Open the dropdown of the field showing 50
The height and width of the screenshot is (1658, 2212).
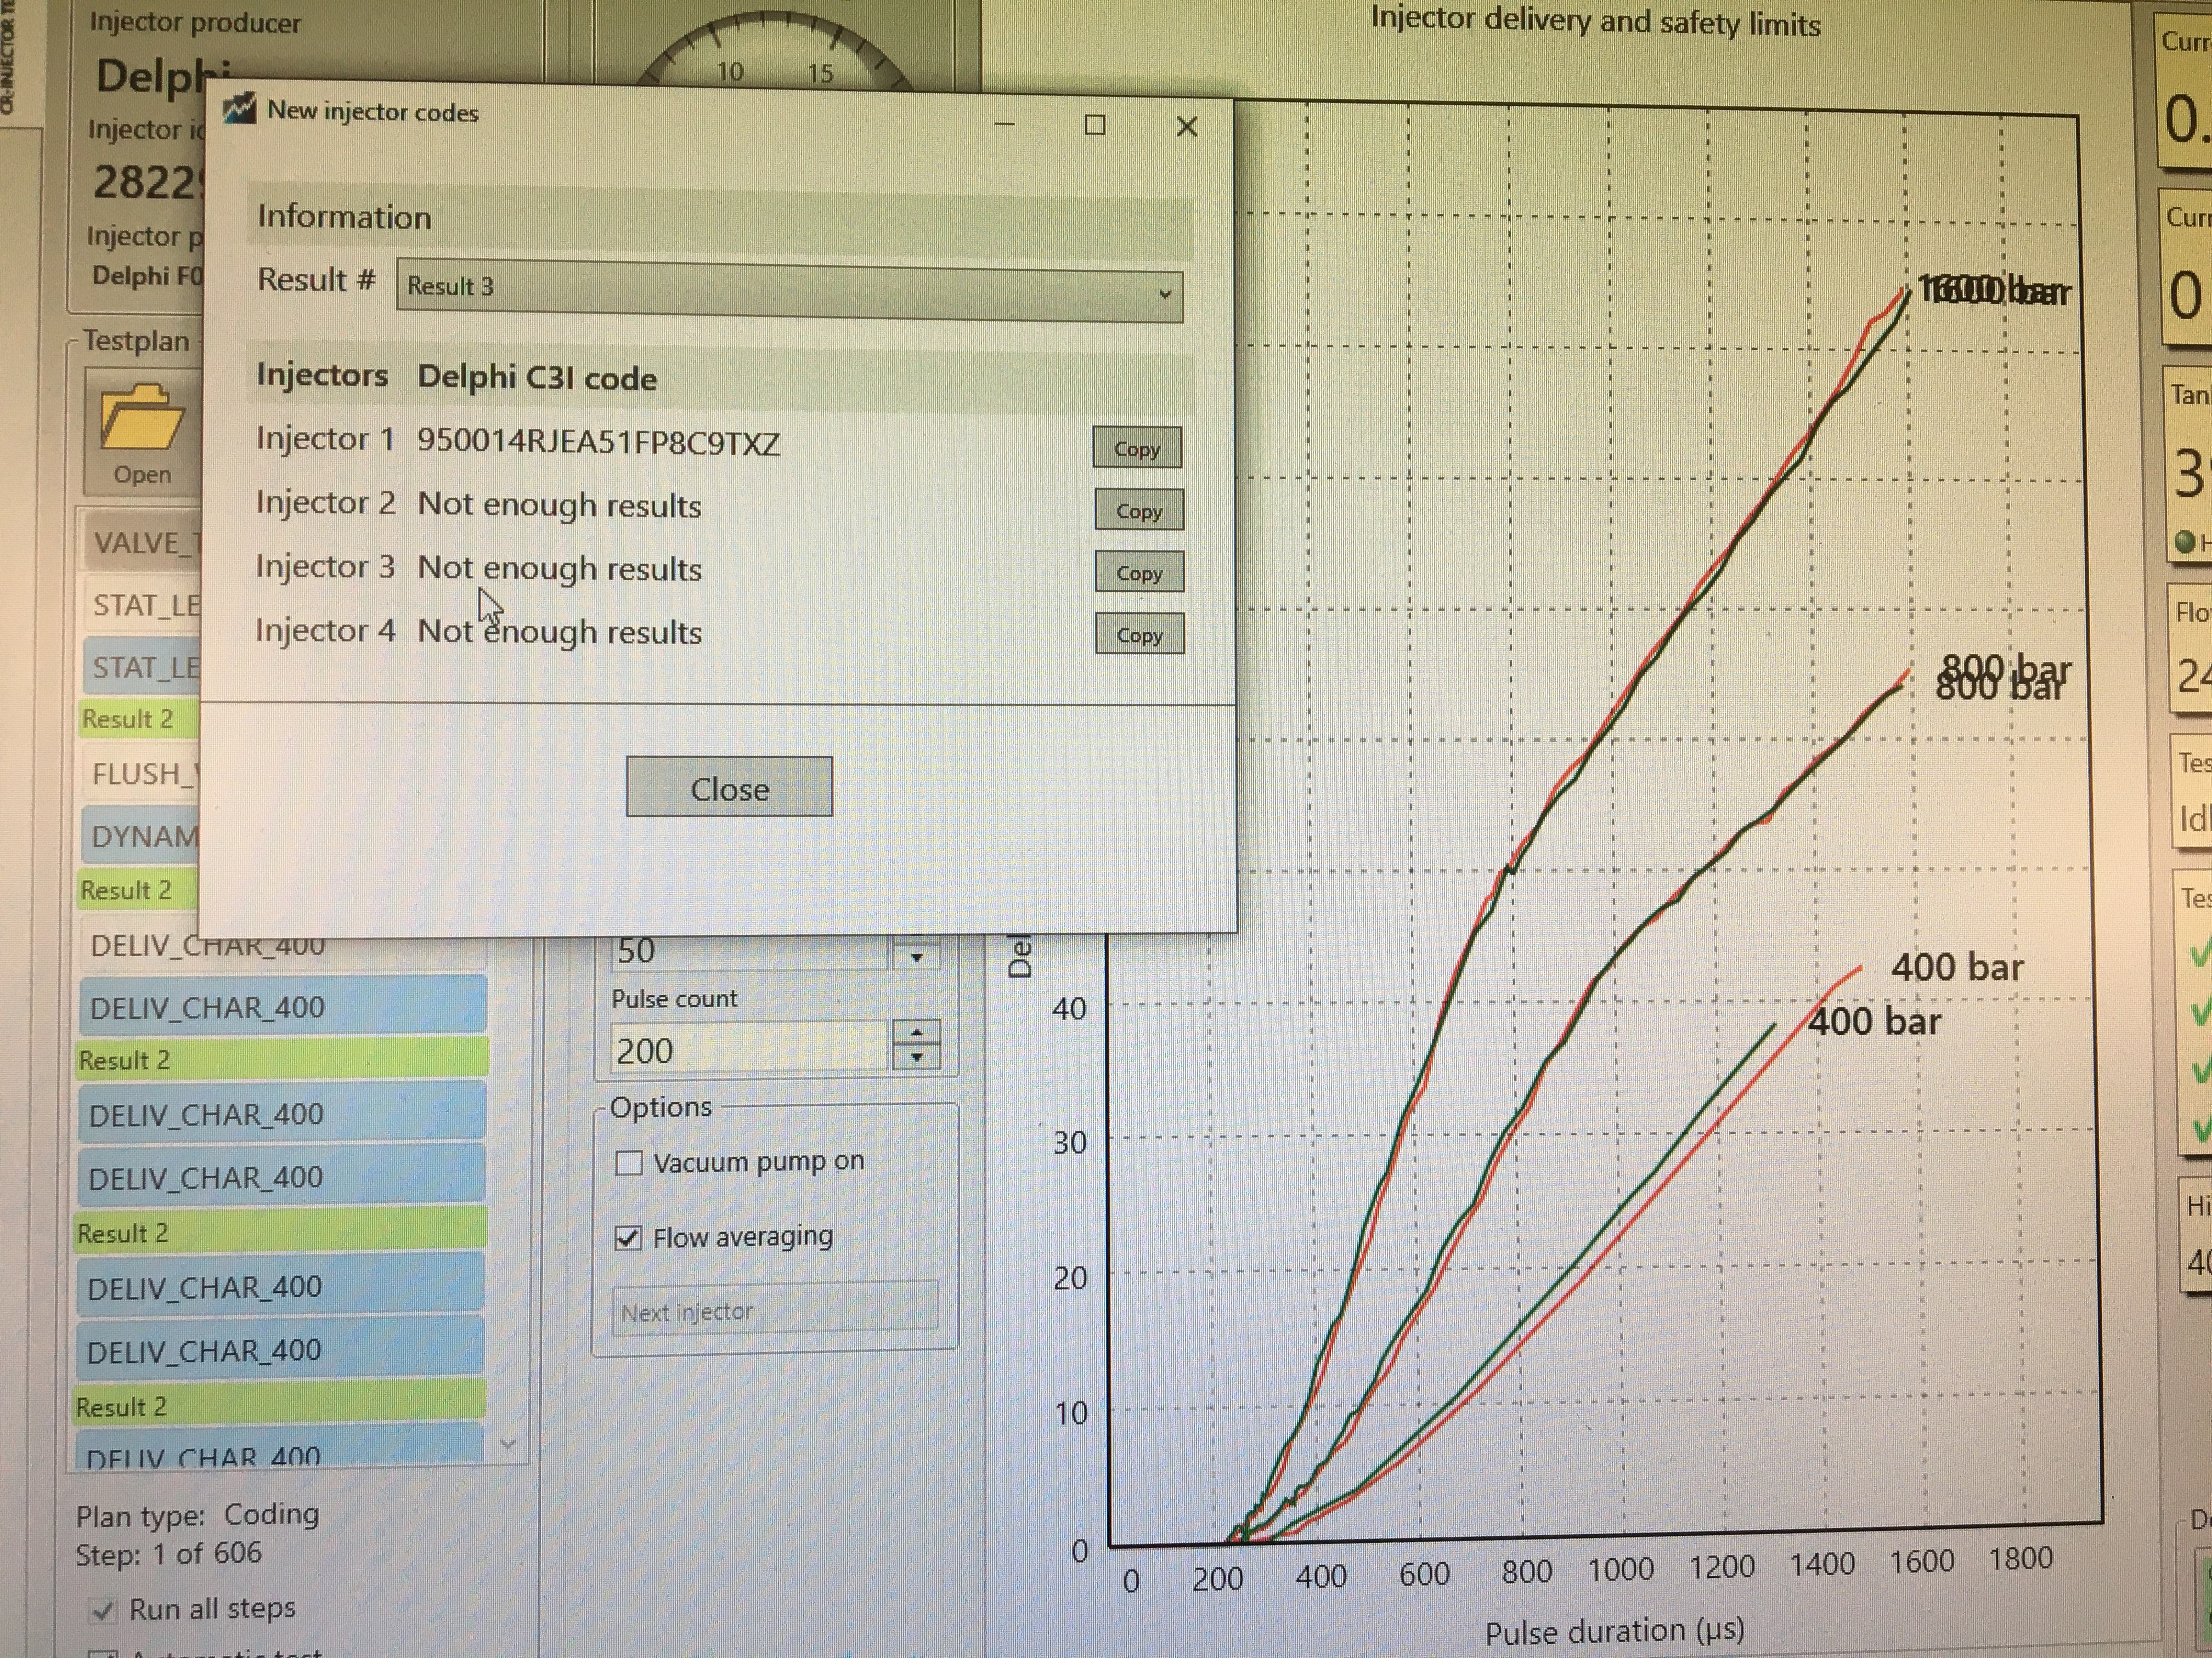(x=916, y=956)
